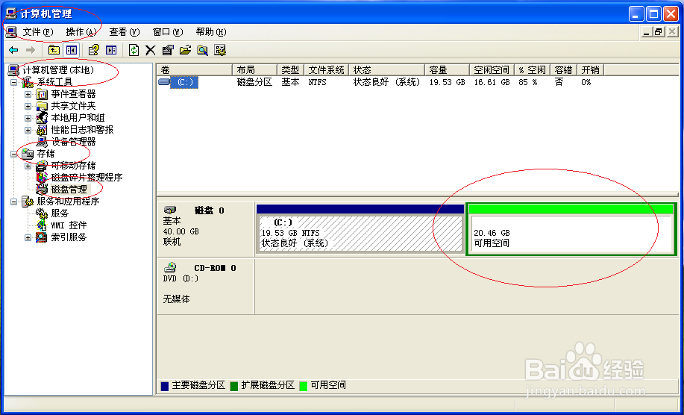Image resolution: width=684 pixels, height=415 pixels.
Task: Select 磁盘碎片整理程序 in the tree
Action: point(87,178)
